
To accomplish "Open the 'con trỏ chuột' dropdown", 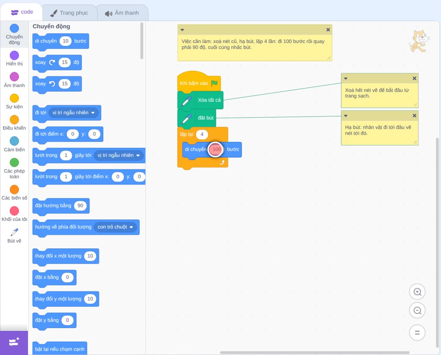I will pos(115,227).
